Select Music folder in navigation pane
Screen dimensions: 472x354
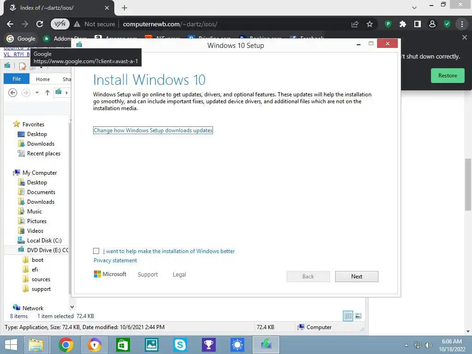click(30, 211)
